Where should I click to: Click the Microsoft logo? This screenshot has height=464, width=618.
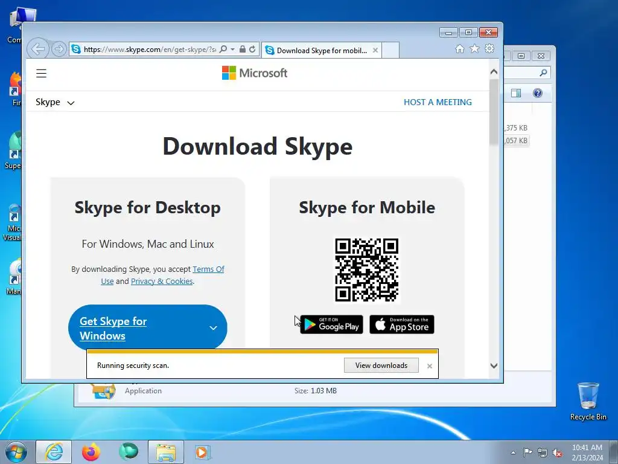click(255, 73)
